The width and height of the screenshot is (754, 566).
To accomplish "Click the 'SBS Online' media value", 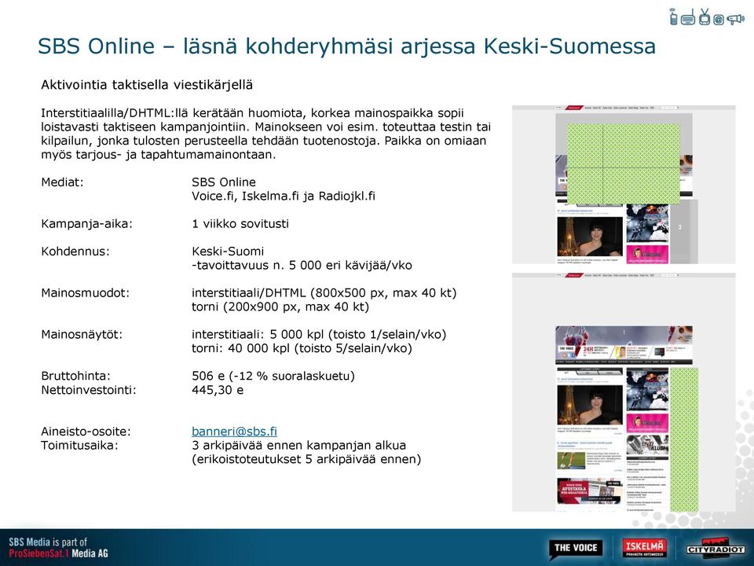I will point(224,182).
